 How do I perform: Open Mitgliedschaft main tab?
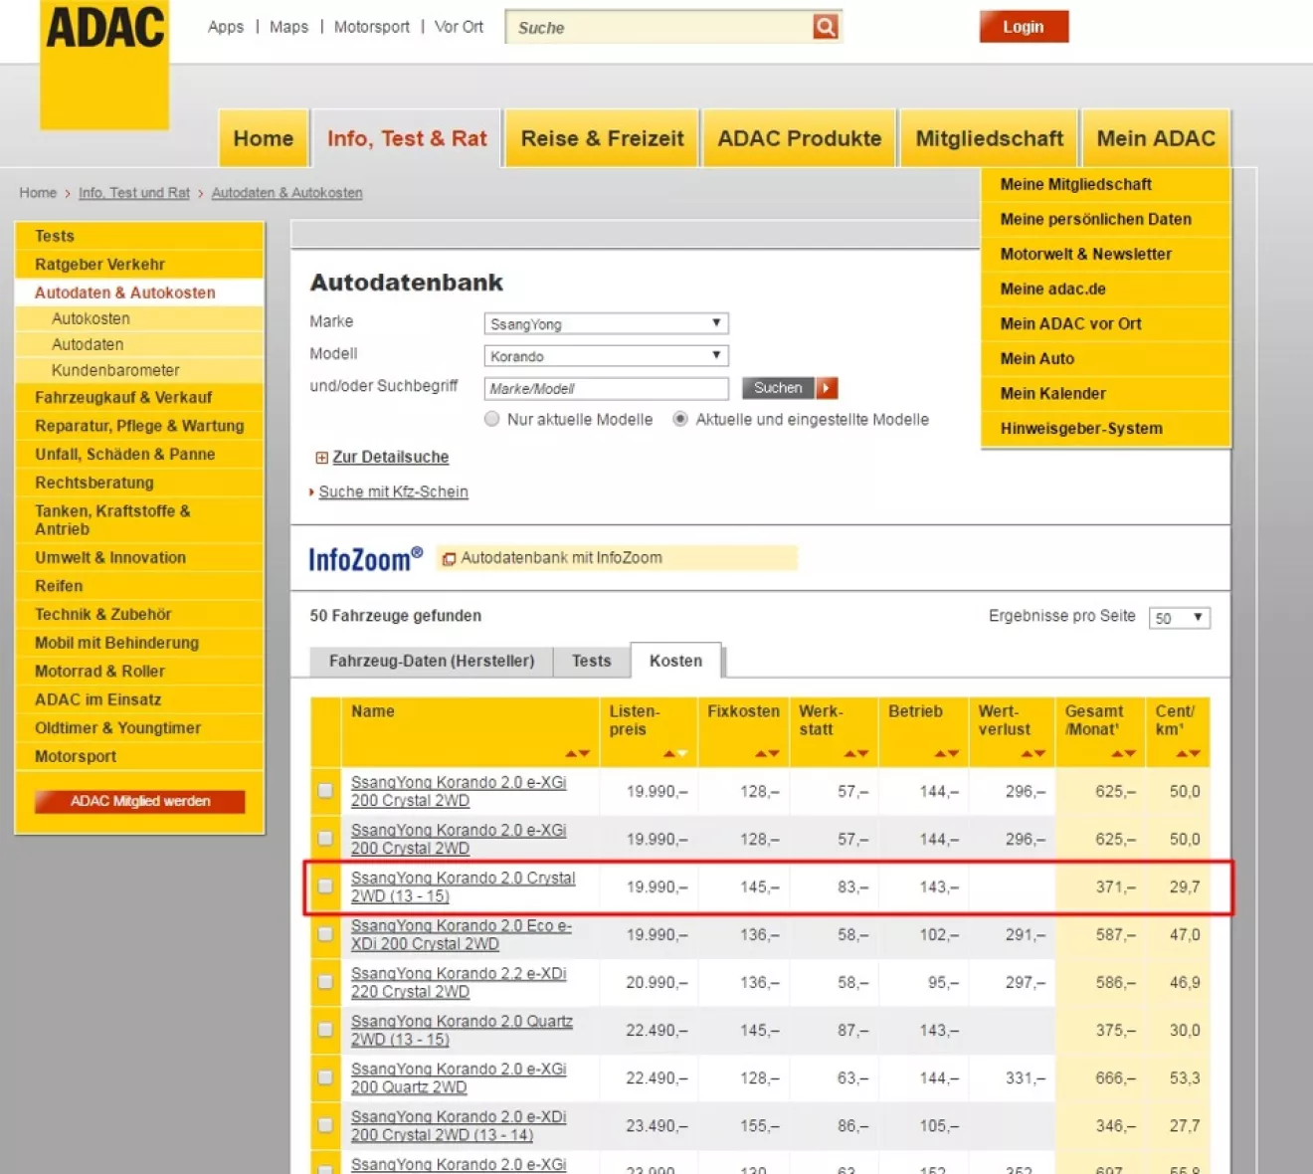[x=989, y=138]
